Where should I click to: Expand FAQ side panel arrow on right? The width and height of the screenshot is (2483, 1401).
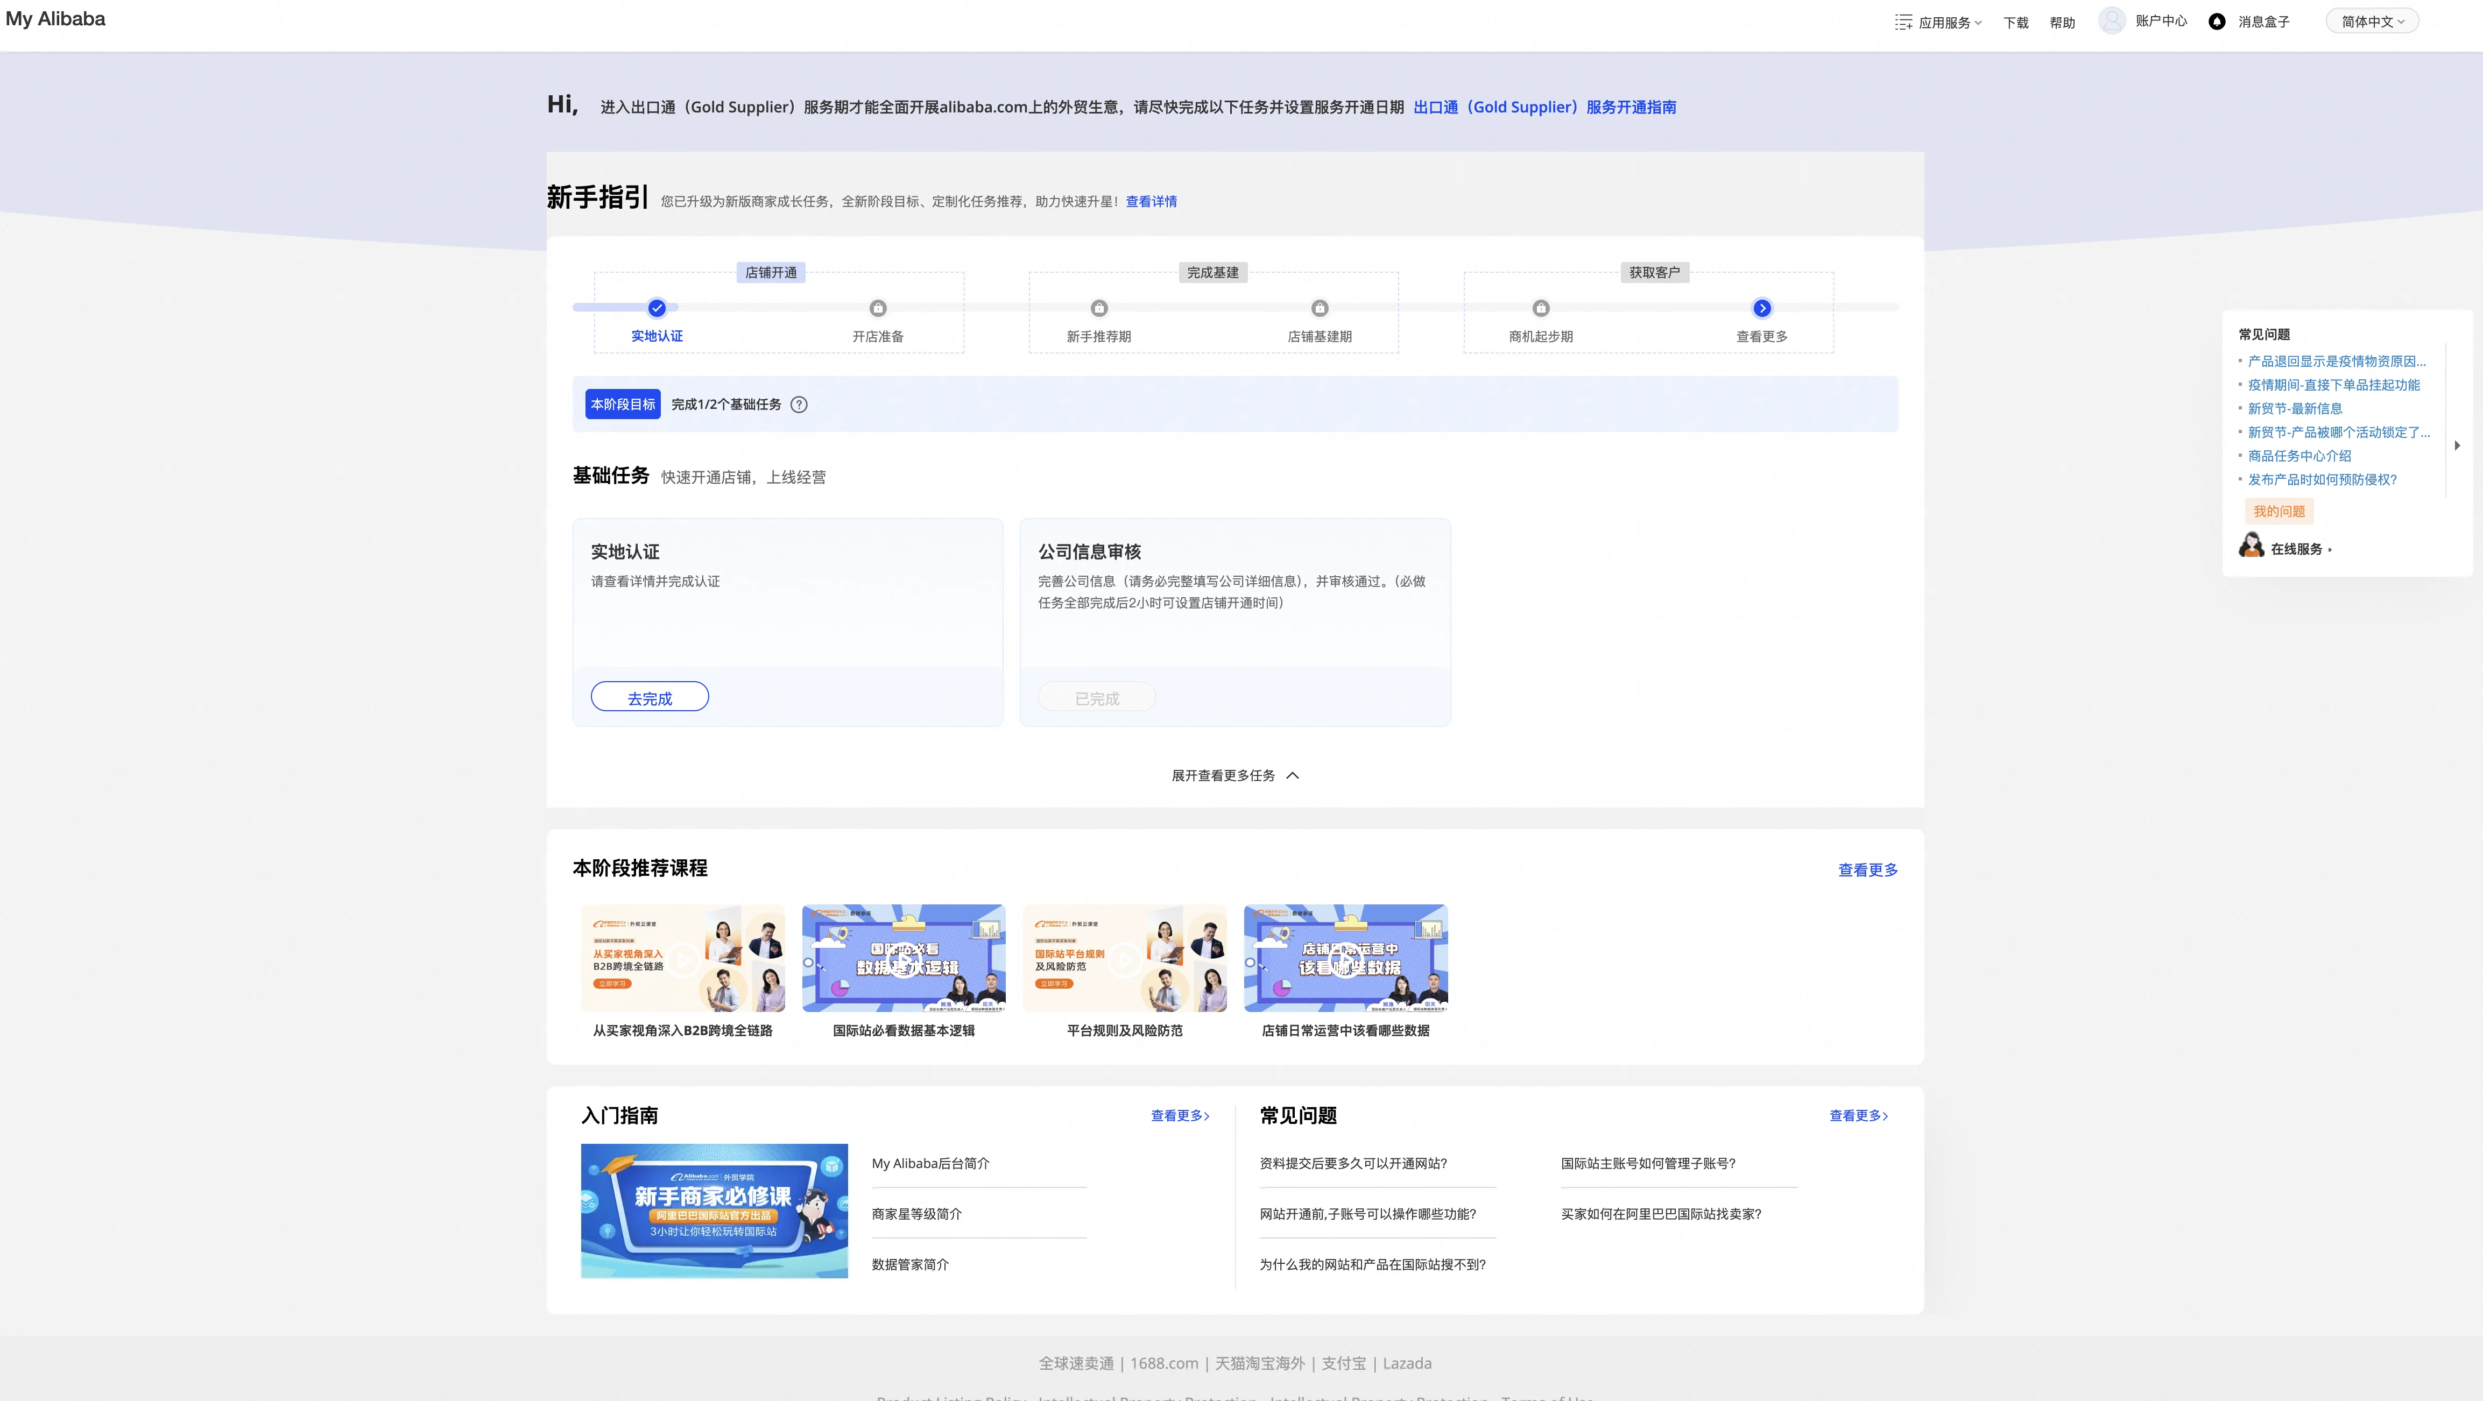point(2457,445)
